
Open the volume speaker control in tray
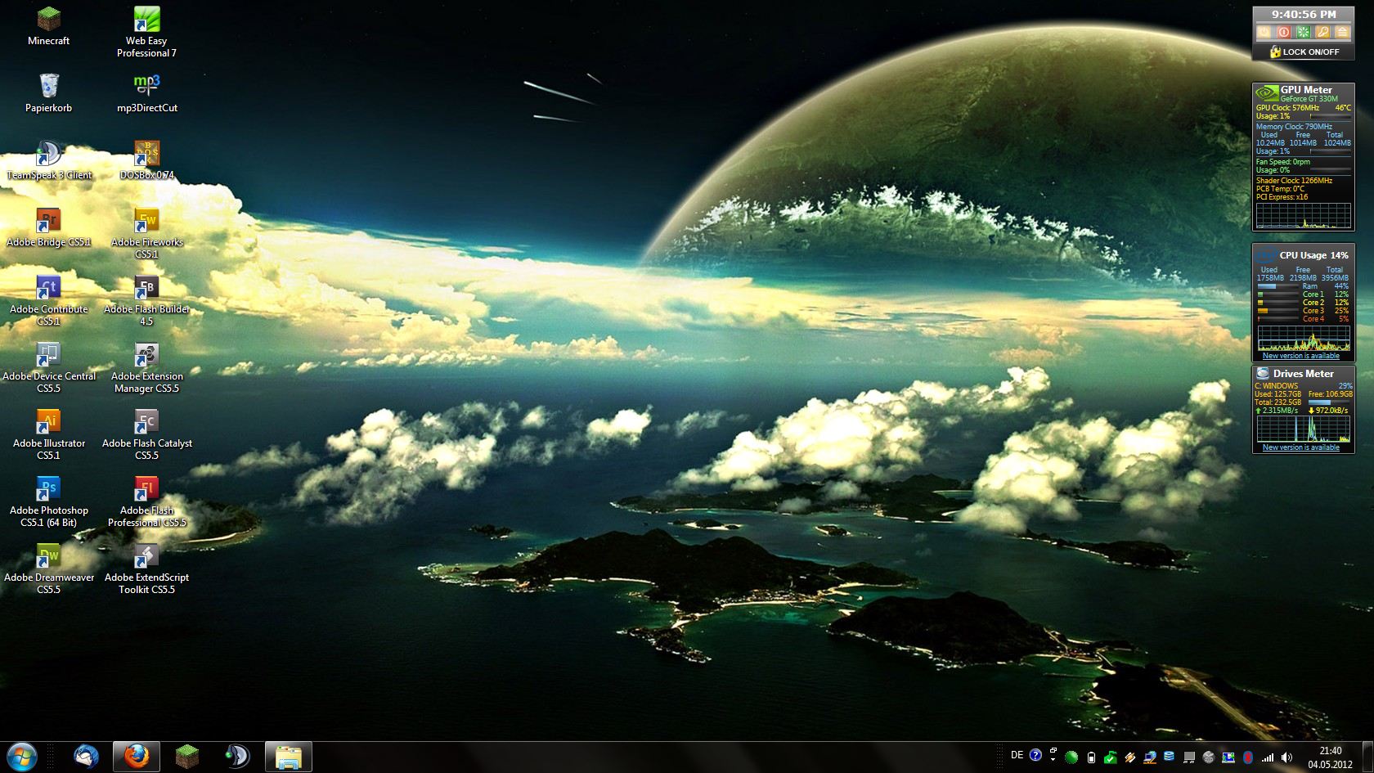click(1286, 757)
